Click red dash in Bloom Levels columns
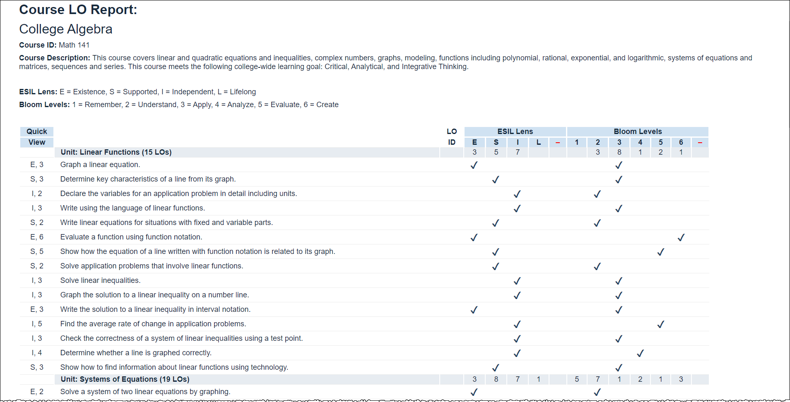 pos(700,143)
